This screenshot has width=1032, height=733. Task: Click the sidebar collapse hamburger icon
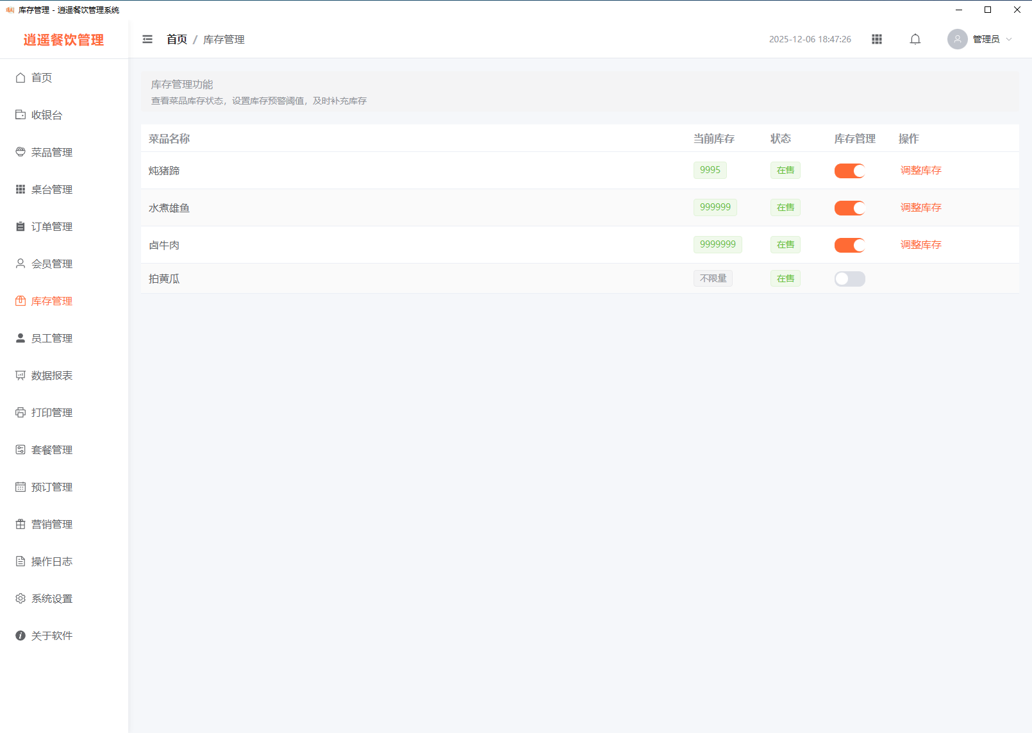(x=147, y=39)
